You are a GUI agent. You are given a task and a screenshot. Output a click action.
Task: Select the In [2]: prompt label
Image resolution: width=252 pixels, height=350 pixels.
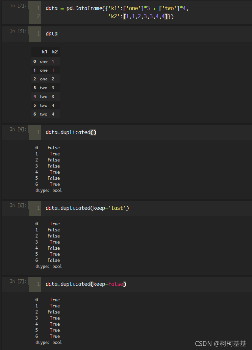click(x=18, y=6)
